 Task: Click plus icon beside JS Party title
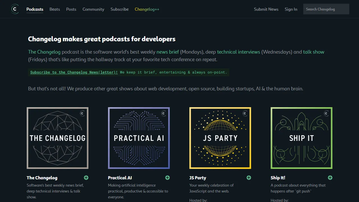[249, 178]
